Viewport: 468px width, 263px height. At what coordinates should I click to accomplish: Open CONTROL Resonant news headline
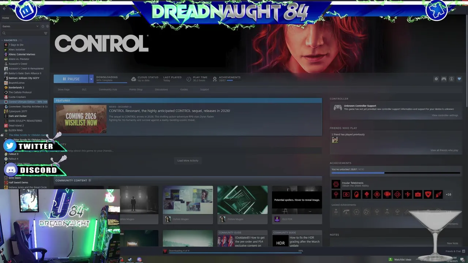click(x=169, y=111)
